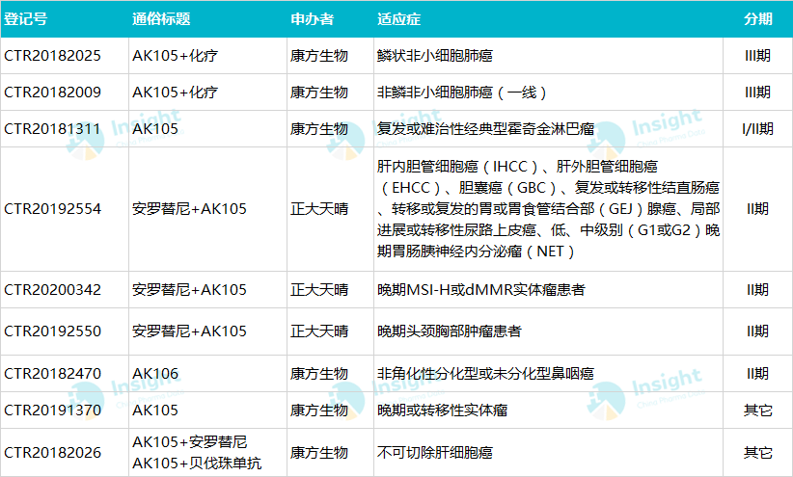Click indication 晚期头颈胸部肿瘤患者
Image resolution: width=793 pixels, height=477 pixels.
[450, 331]
